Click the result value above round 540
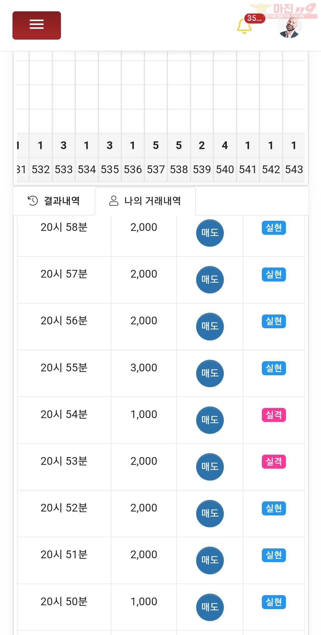Image resolution: width=321 pixels, height=635 pixels. (225, 146)
